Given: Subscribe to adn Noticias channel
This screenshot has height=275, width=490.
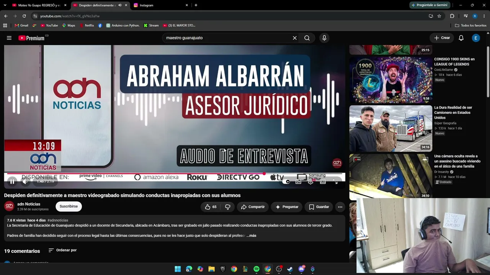Looking at the screenshot, I should click(69, 206).
